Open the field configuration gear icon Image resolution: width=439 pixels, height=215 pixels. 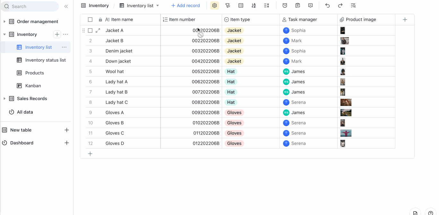[x=214, y=5]
